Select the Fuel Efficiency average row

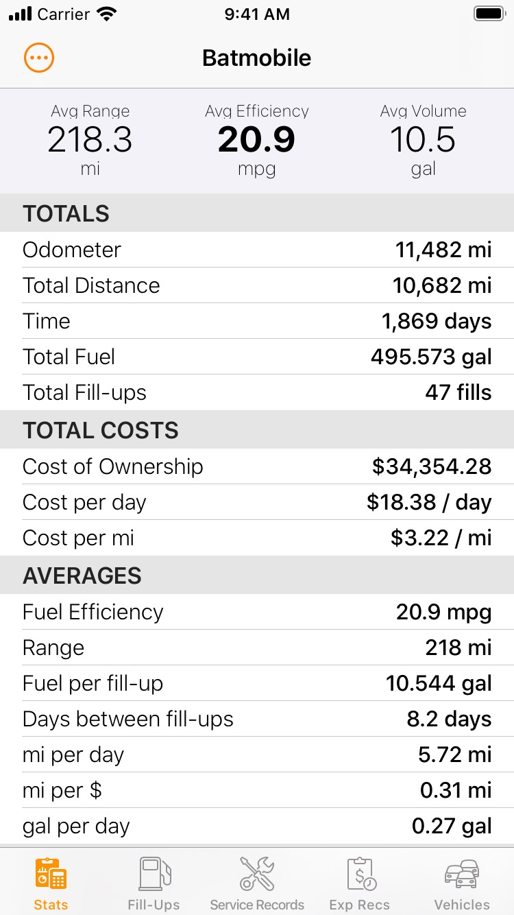tap(257, 612)
